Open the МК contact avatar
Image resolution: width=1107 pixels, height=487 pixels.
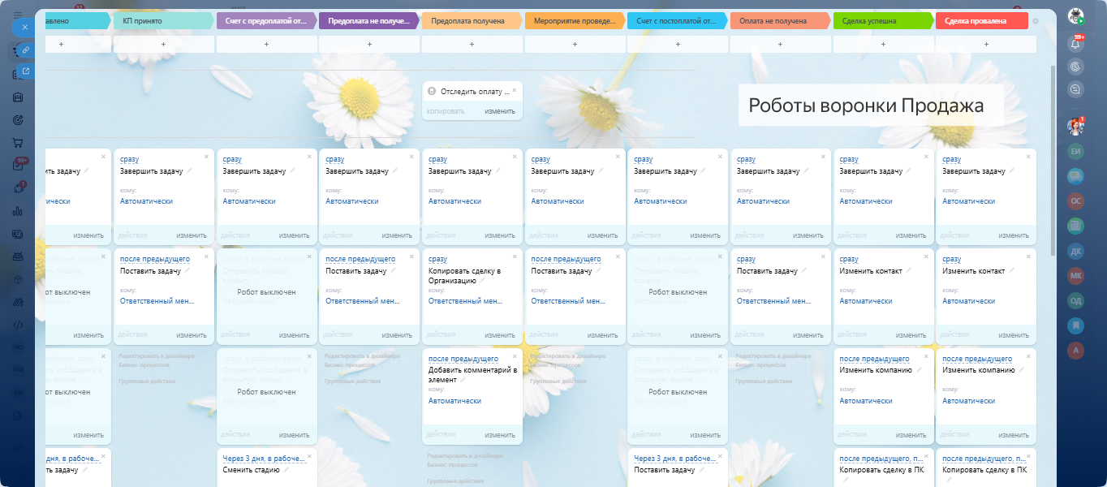1076,275
